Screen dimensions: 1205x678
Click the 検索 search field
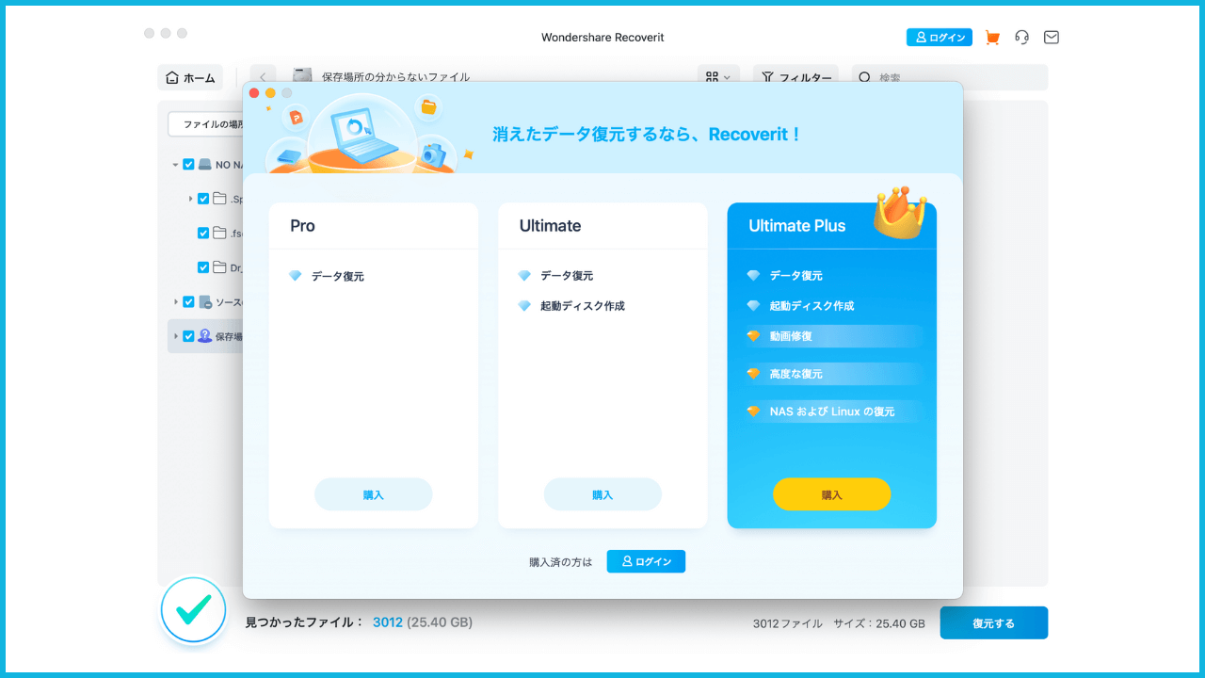click(x=950, y=78)
